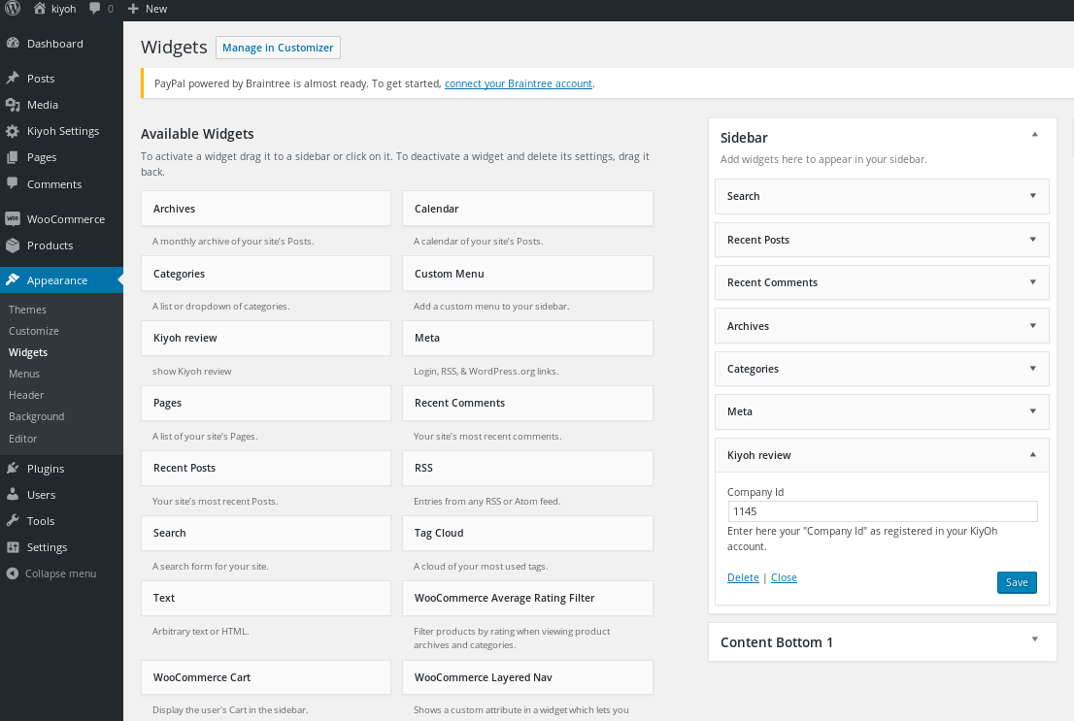Click the WordPress logo icon in the admin bar
The height and width of the screenshot is (721, 1074).
[x=13, y=8]
